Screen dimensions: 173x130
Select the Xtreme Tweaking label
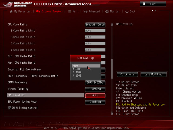[x=18, y=89]
